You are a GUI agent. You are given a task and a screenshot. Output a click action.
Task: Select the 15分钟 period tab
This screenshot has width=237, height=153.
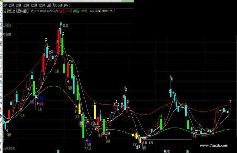click(26, 6)
